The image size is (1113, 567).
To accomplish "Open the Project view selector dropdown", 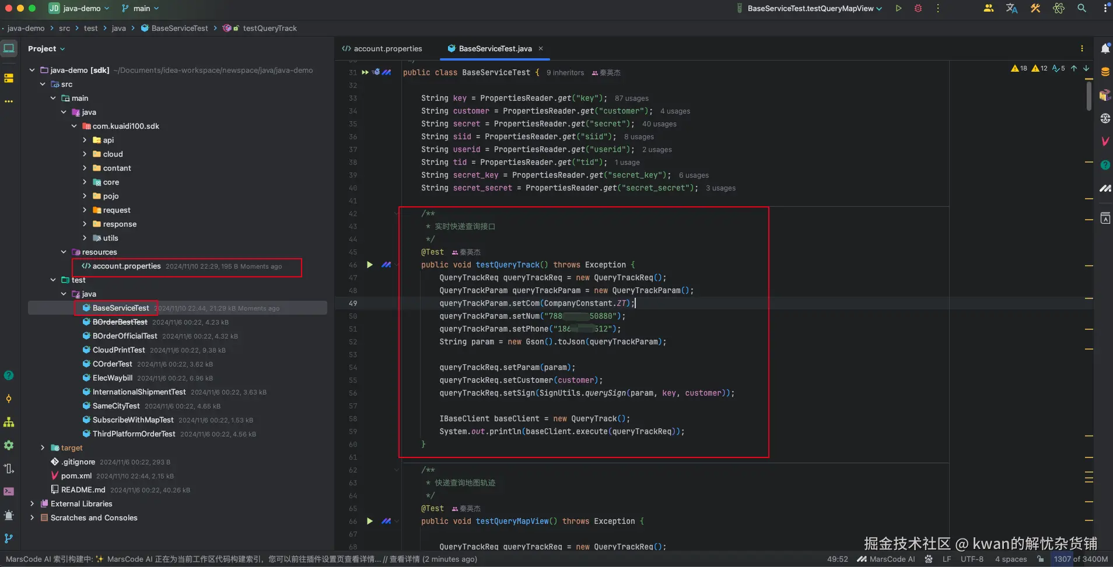I will coord(47,48).
